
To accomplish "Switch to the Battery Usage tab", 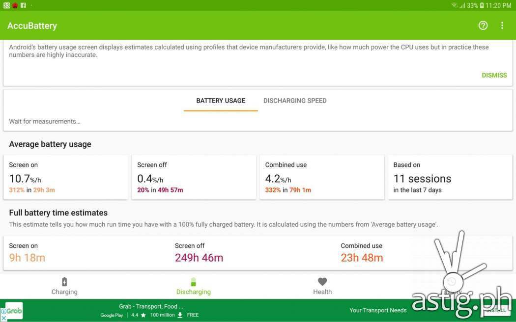I will coord(221,101).
